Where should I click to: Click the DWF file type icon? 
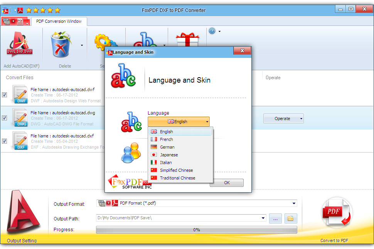pyautogui.click(x=20, y=95)
